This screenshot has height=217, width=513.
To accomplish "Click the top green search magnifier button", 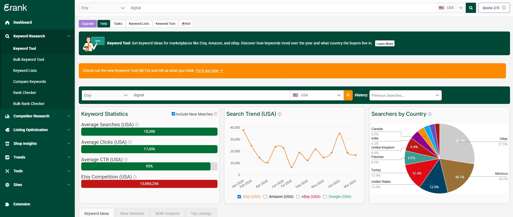I will coord(471,8).
